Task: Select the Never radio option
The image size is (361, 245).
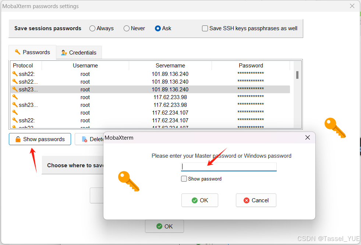Action: click(126, 28)
